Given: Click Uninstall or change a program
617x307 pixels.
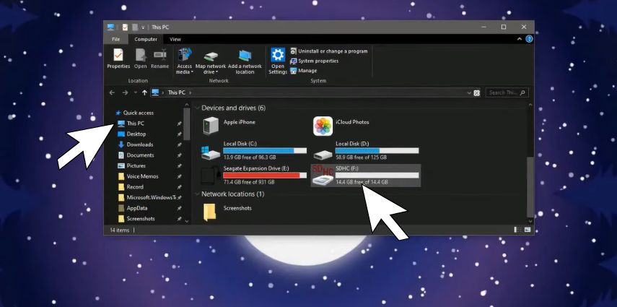Looking at the screenshot, I should [332, 51].
